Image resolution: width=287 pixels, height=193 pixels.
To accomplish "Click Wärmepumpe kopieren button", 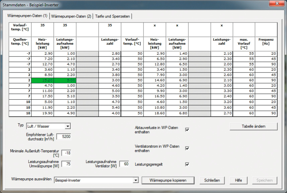I will tap(168, 180).
